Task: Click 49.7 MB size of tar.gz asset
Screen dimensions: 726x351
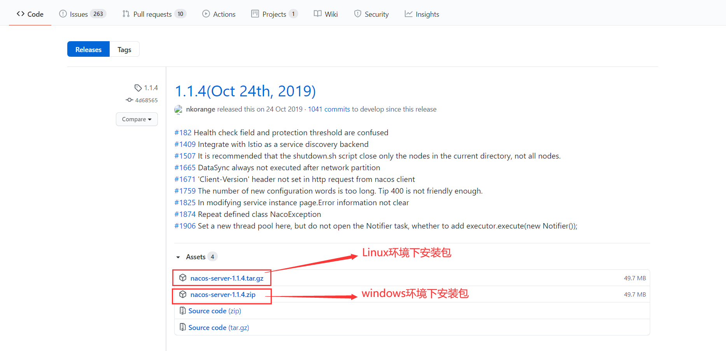Action: click(635, 278)
